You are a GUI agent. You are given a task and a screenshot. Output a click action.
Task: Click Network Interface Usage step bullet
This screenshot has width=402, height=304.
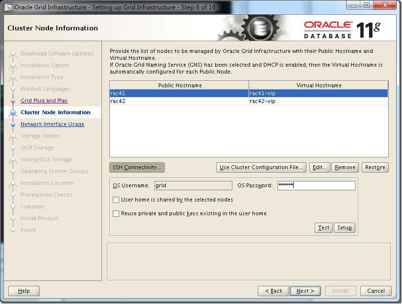(13, 125)
